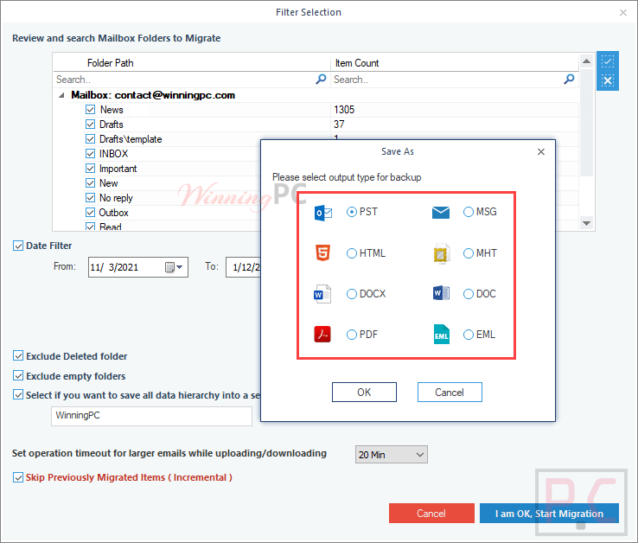The width and height of the screenshot is (638, 543).
Task: Select the MHT output type
Action: (469, 253)
